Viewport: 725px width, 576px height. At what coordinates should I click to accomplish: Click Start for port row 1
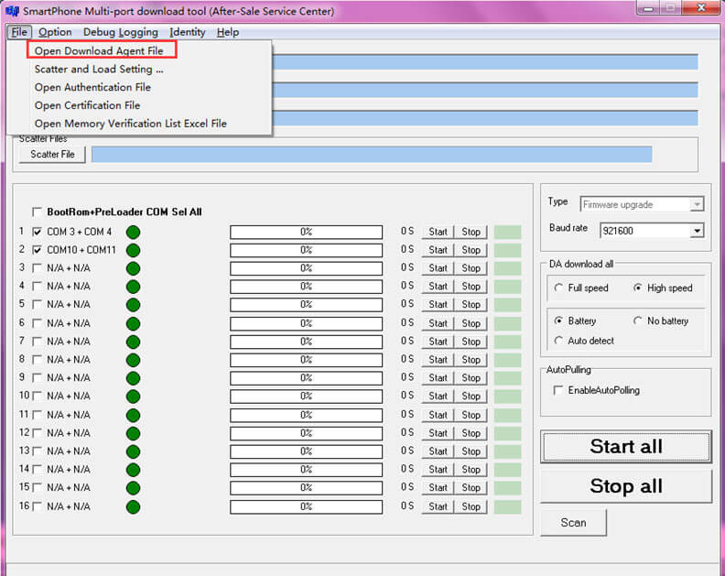pos(438,232)
